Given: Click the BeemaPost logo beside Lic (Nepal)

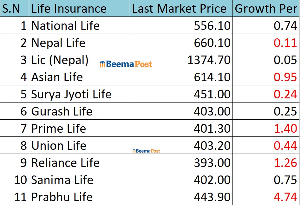Looking at the screenshot, I should (x=125, y=64).
